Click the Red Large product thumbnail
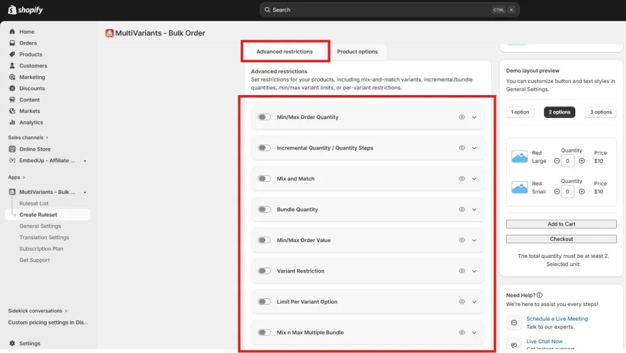This screenshot has width=626, height=353. (x=520, y=157)
